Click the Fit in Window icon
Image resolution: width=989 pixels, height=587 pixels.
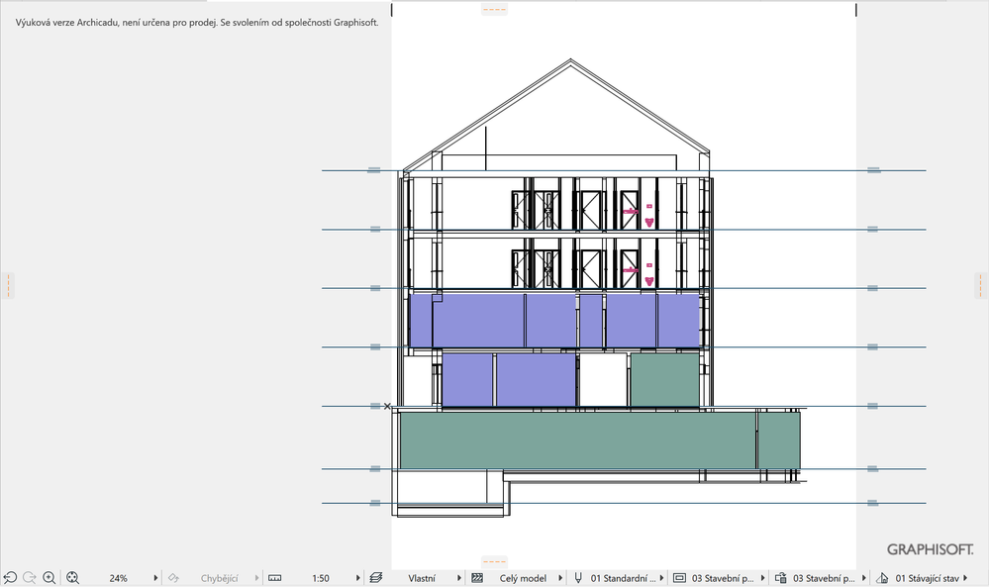coord(72,577)
